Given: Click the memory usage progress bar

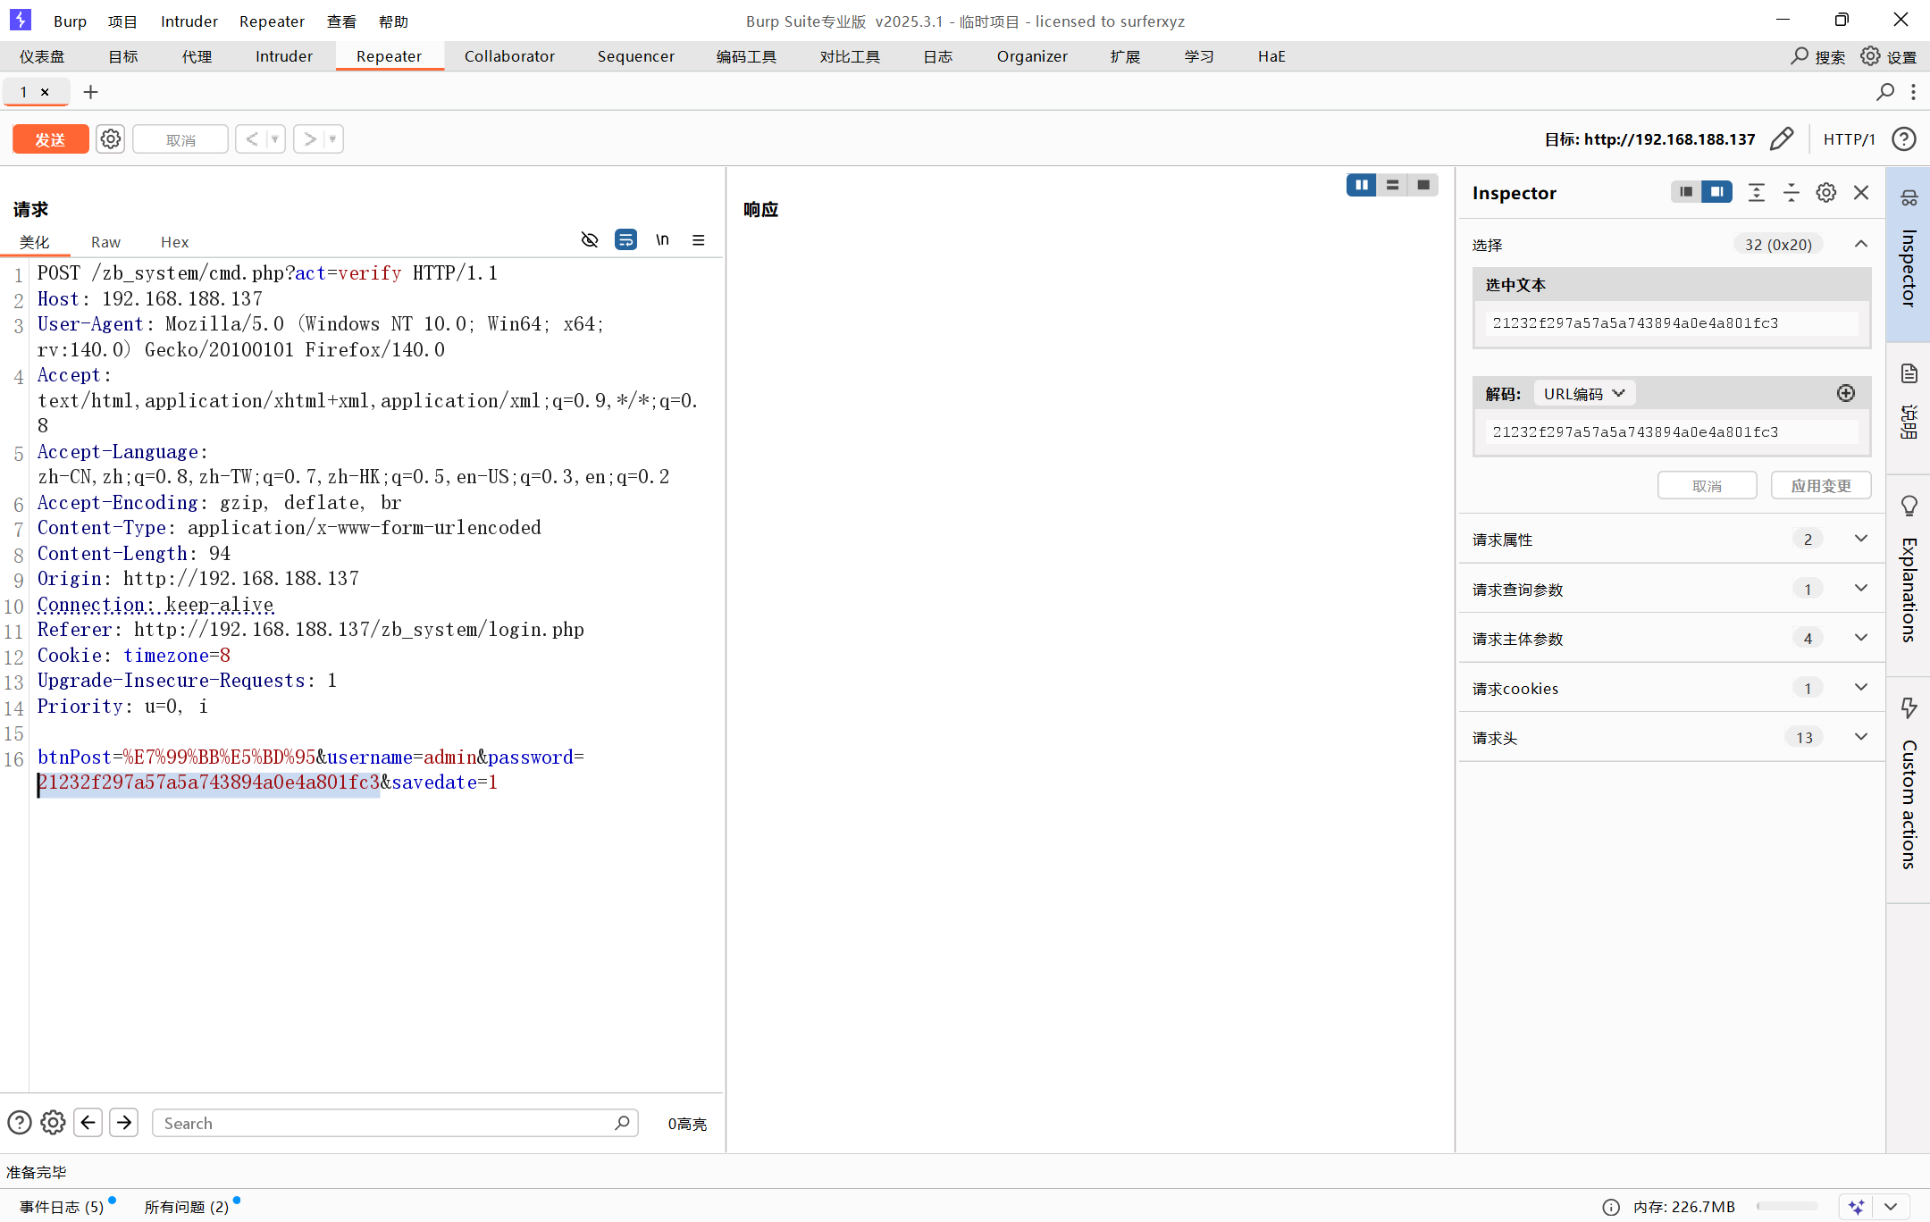Looking at the screenshot, I should pos(1786,1207).
